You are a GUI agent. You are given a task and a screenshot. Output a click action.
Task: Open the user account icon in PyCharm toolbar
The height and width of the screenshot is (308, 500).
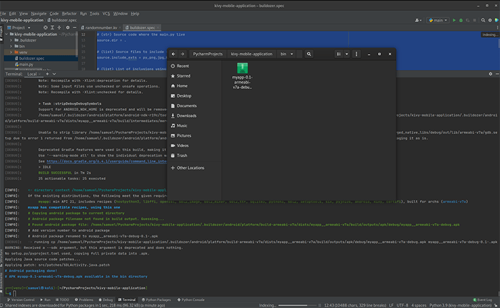pos(418,20)
